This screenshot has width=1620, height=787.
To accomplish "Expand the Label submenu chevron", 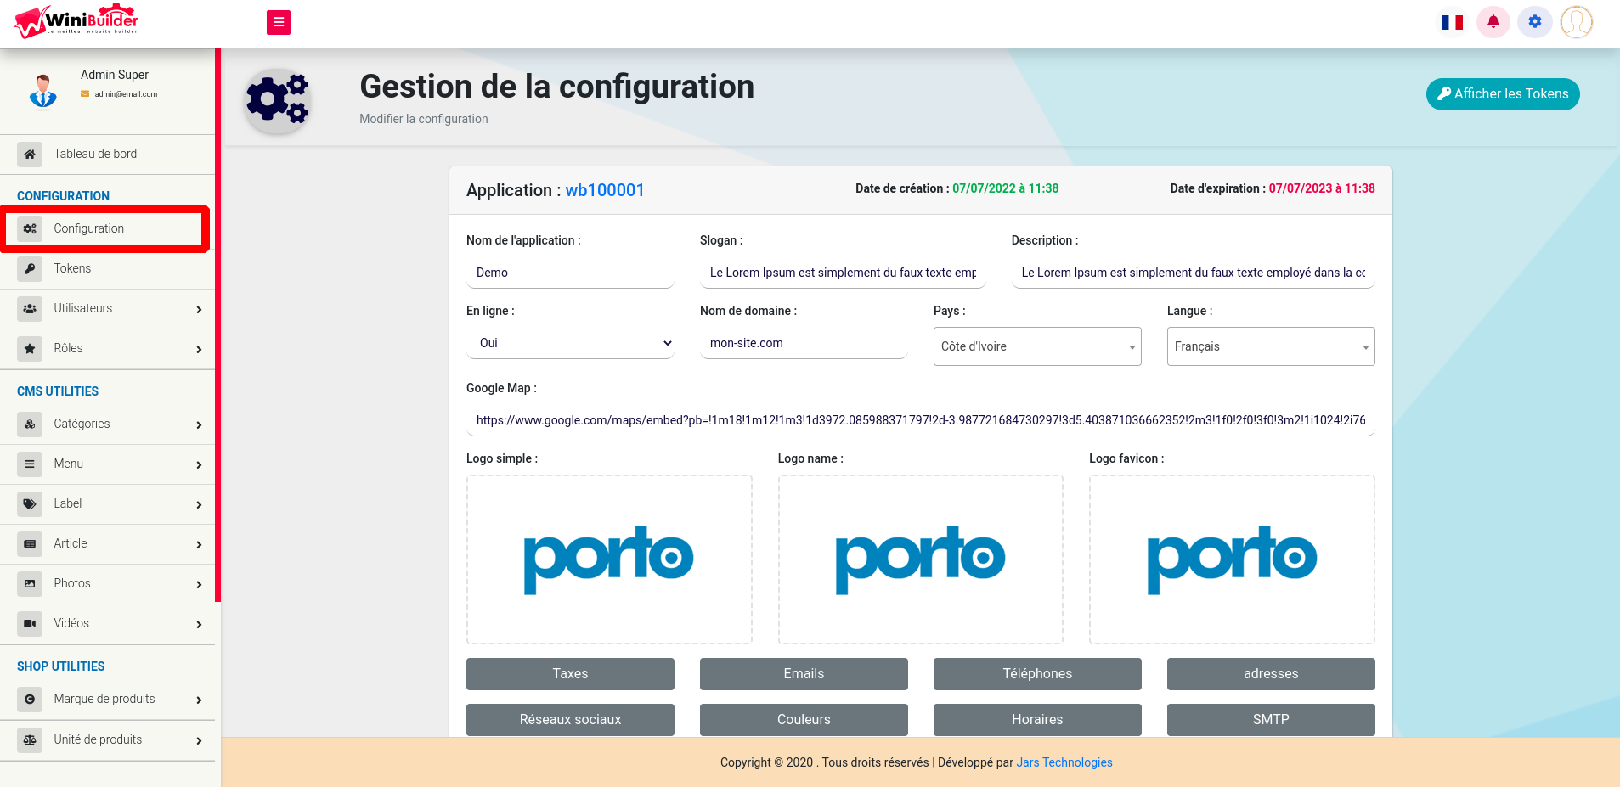I will pyautogui.click(x=199, y=504).
